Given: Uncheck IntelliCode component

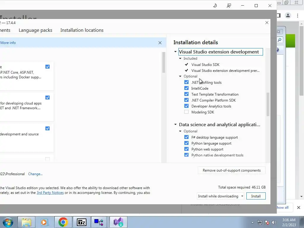Looking at the screenshot, I should tap(186, 88).
